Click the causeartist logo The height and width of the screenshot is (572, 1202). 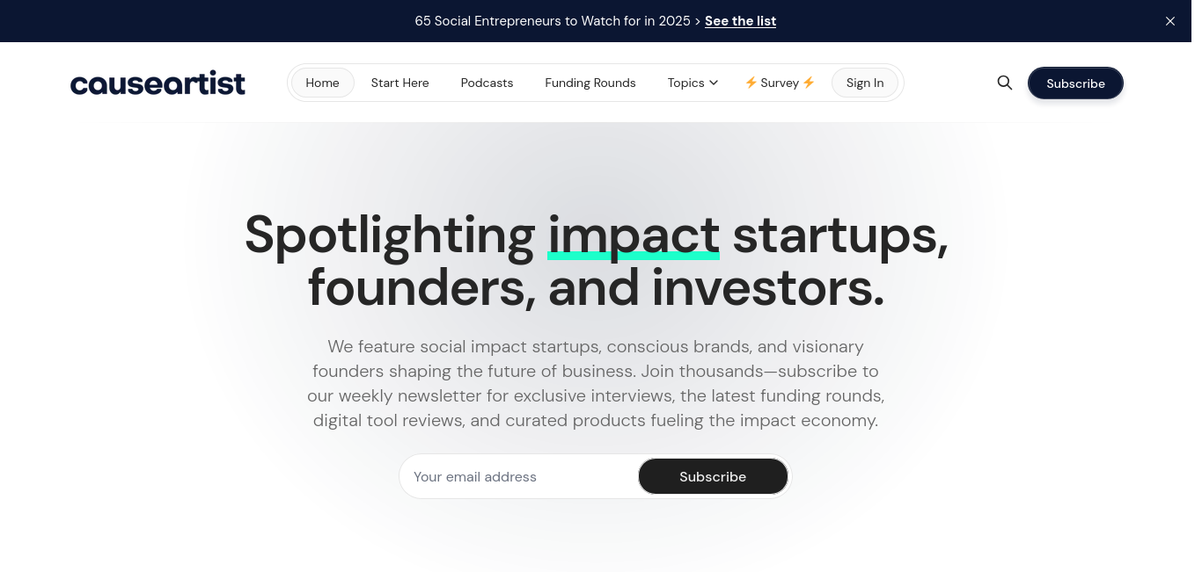(158, 83)
